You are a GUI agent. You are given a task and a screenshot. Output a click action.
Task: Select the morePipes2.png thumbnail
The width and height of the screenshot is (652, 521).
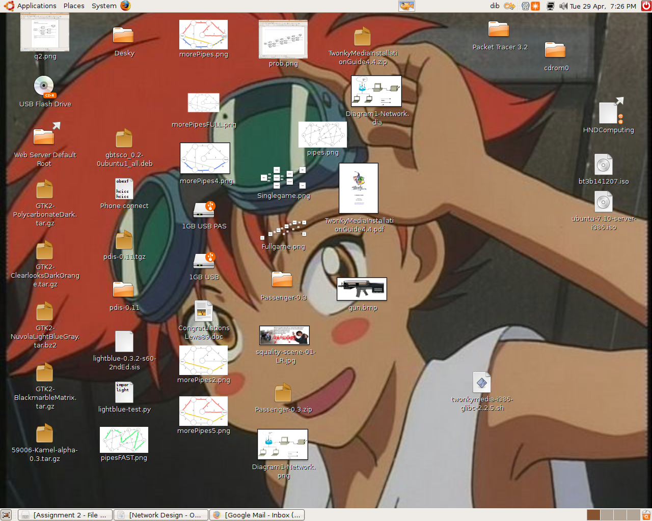(x=203, y=360)
